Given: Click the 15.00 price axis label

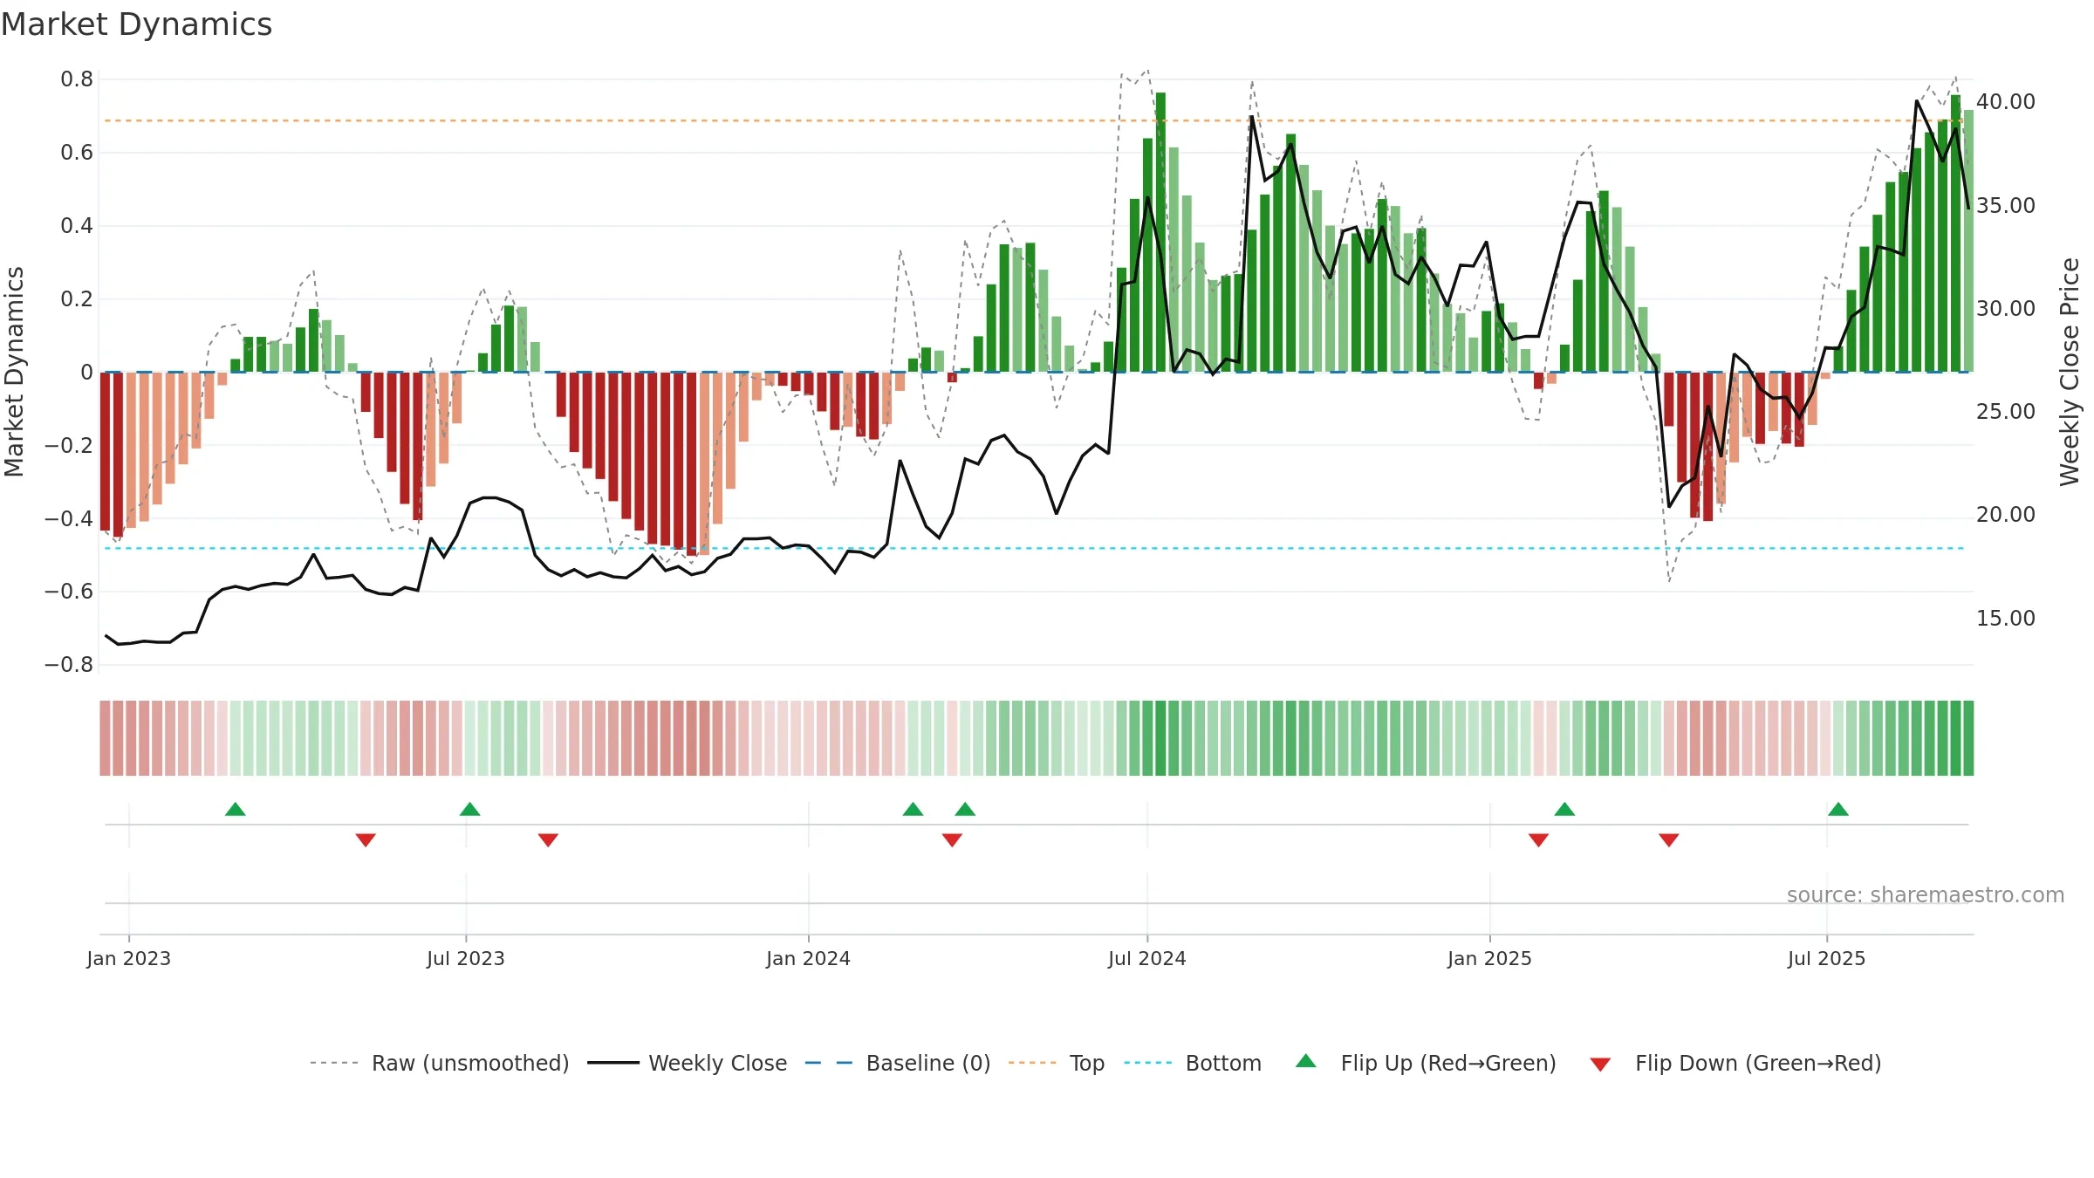Looking at the screenshot, I should click(x=2006, y=618).
